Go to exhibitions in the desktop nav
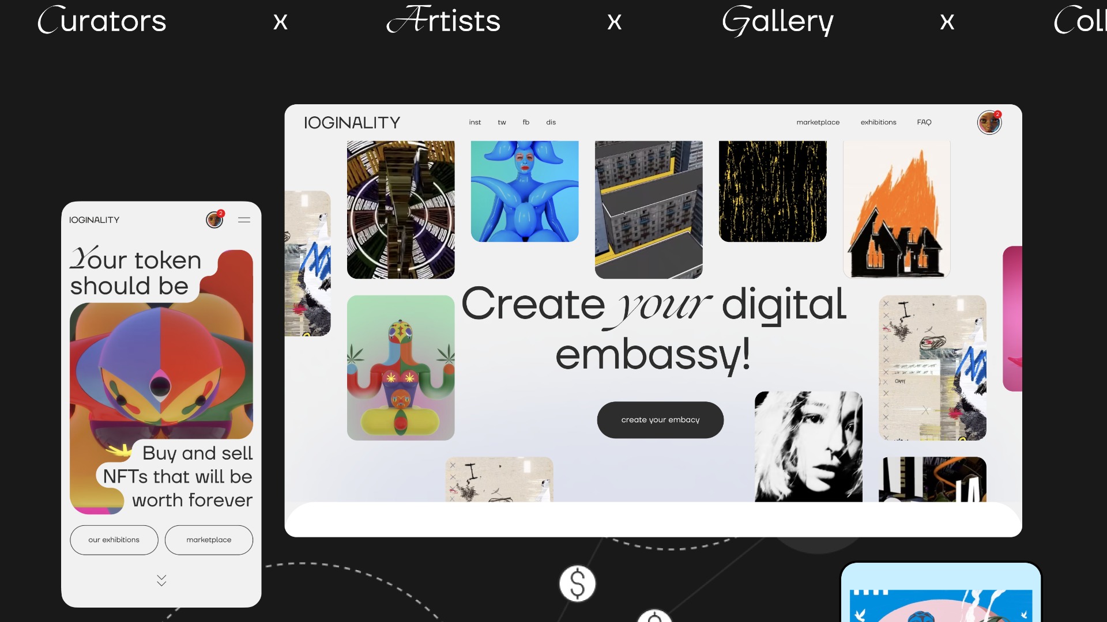This screenshot has height=622, width=1107. pyautogui.click(x=878, y=122)
